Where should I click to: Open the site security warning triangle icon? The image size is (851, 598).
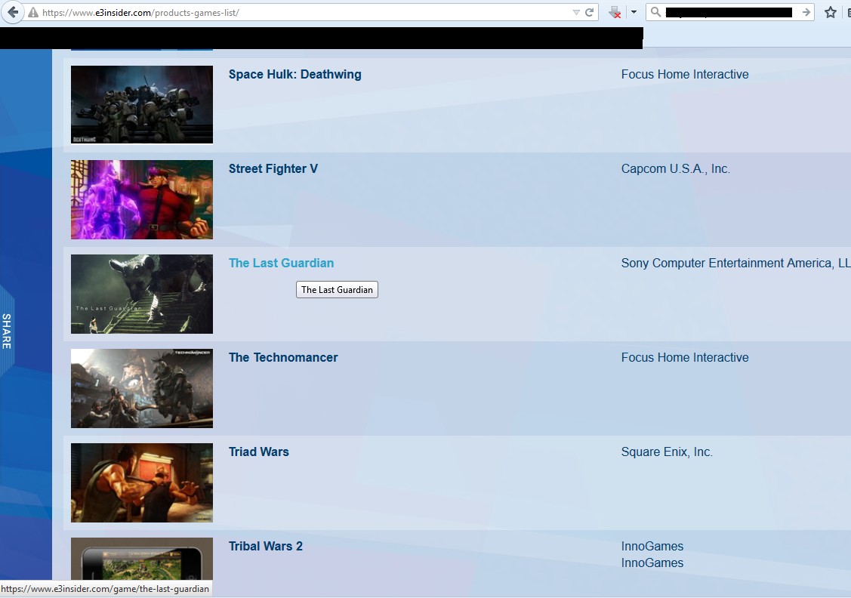pyautogui.click(x=33, y=13)
